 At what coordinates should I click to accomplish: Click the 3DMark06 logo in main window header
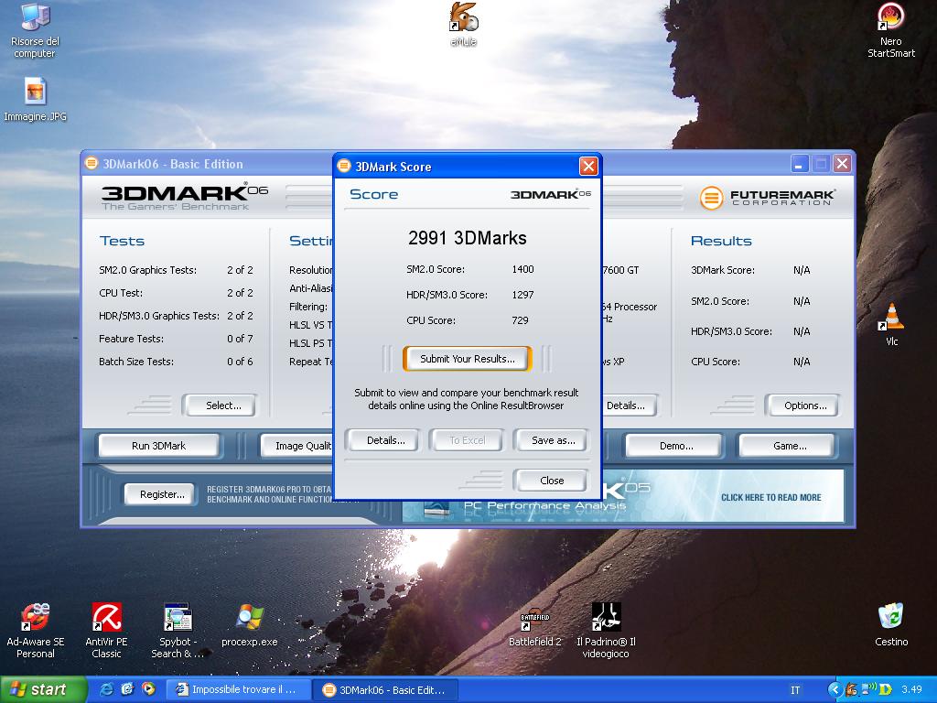coord(184,196)
